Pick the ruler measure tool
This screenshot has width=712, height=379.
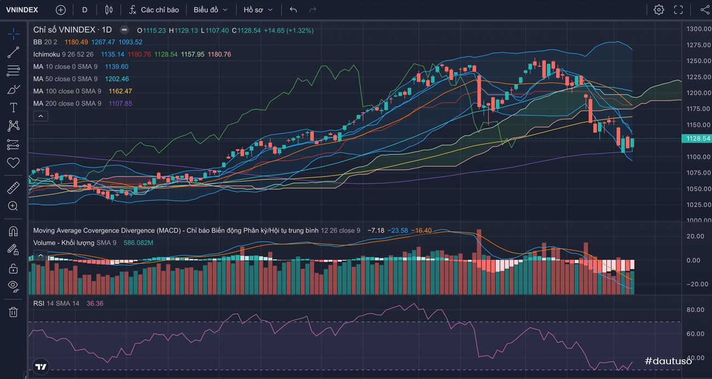click(13, 188)
